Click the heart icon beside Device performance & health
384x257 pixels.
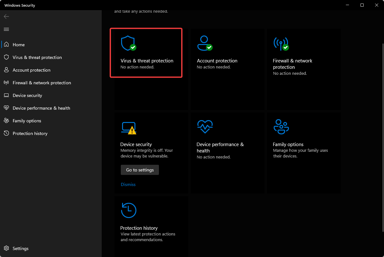(x=6, y=108)
